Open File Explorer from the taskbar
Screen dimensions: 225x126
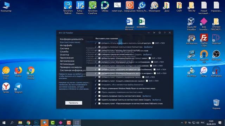(x=20, y=122)
